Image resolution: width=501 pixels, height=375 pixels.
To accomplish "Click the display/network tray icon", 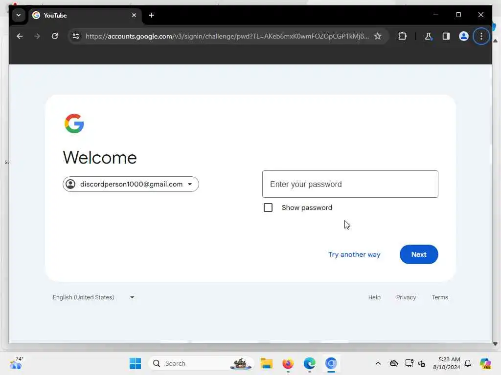I will [x=409, y=363].
